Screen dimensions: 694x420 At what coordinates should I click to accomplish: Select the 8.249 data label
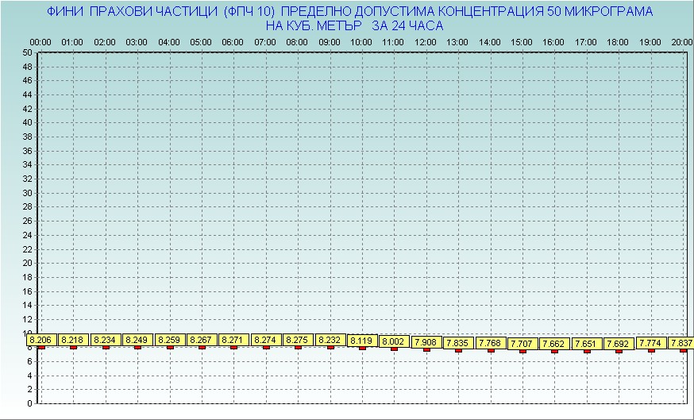137,340
